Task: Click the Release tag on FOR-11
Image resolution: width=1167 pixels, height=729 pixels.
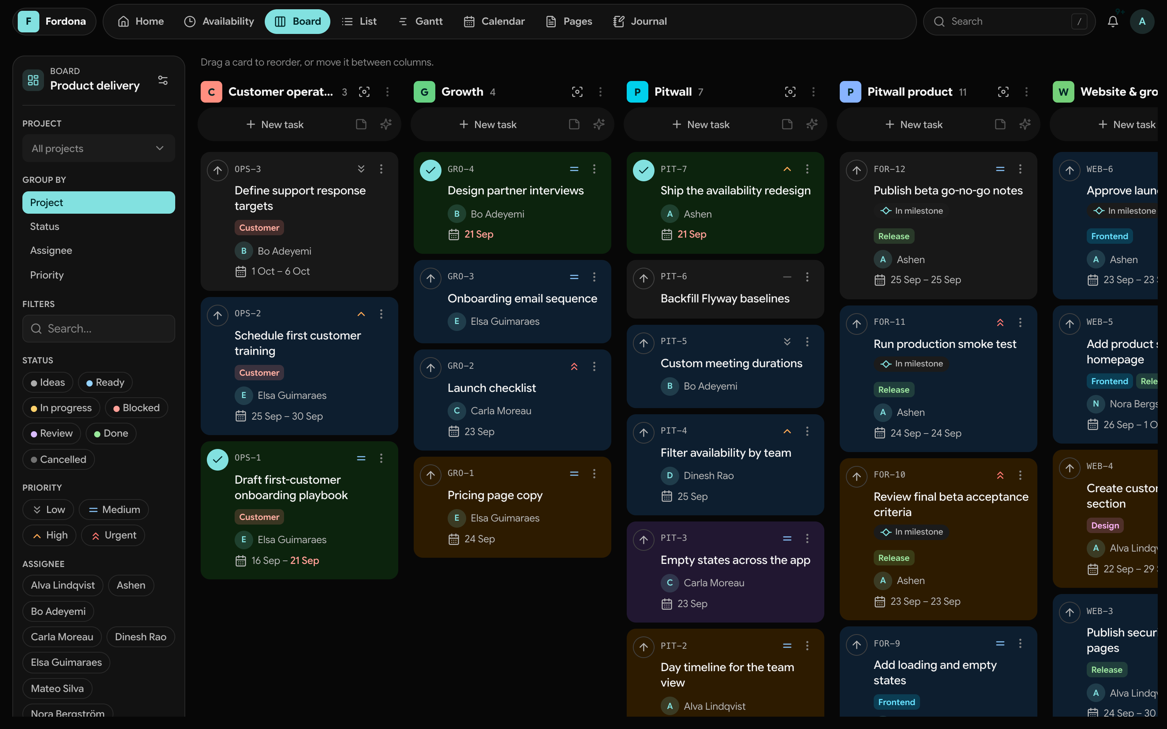Action: point(893,390)
